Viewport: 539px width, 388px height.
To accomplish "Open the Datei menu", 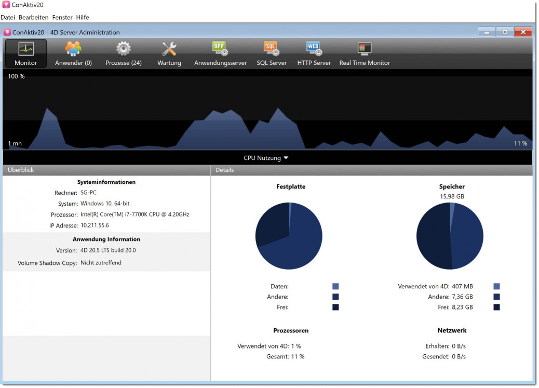I will [x=8, y=17].
